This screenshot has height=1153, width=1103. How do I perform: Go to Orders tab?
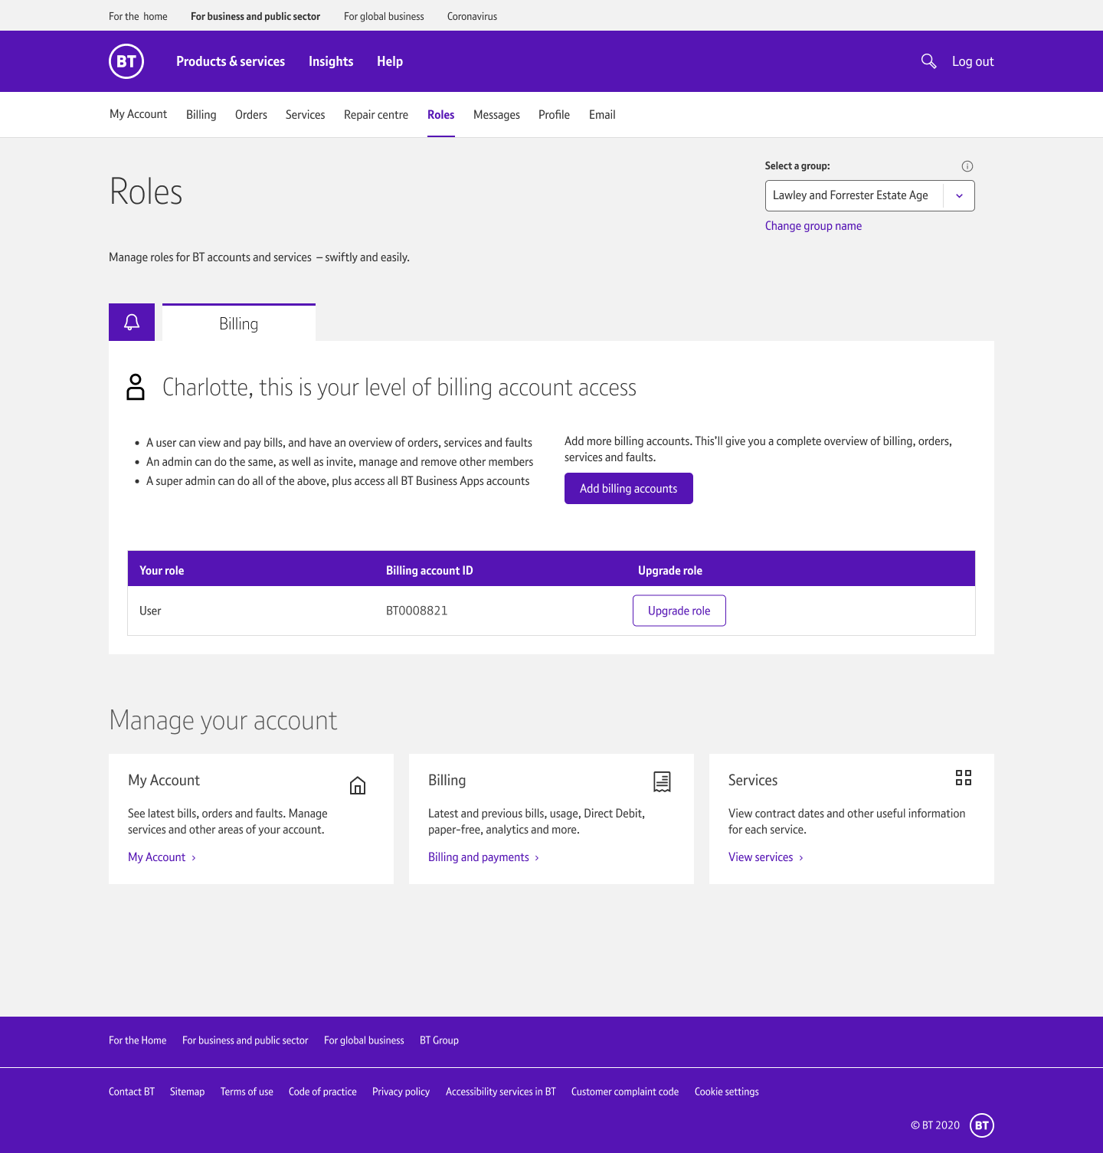251,115
